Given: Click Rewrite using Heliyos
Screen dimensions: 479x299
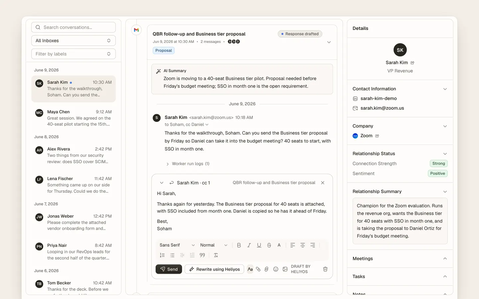Looking at the screenshot, I should pyautogui.click(x=214, y=269).
